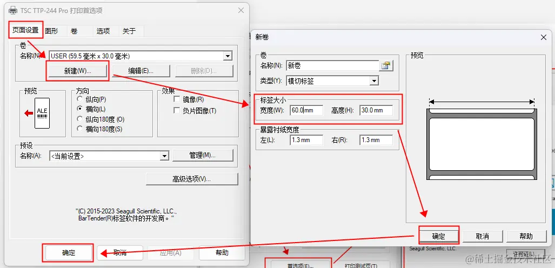This screenshot has width=555, height=268.
Task: Click 打印测试页(T) button in background window
Action: click(360, 265)
